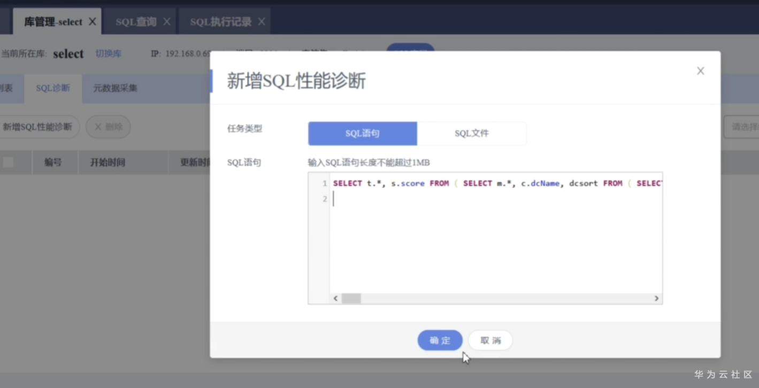This screenshot has height=388, width=759.
Task: Close the SQL执行记录 tab
Action: point(262,21)
